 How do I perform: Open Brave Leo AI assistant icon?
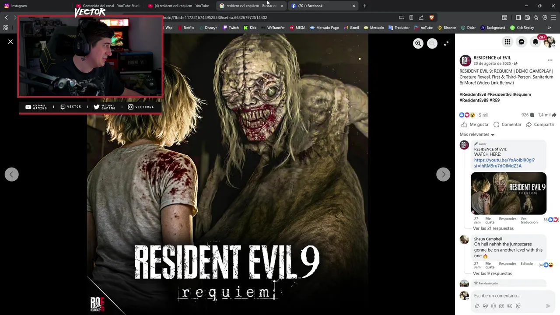[x=536, y=17]
